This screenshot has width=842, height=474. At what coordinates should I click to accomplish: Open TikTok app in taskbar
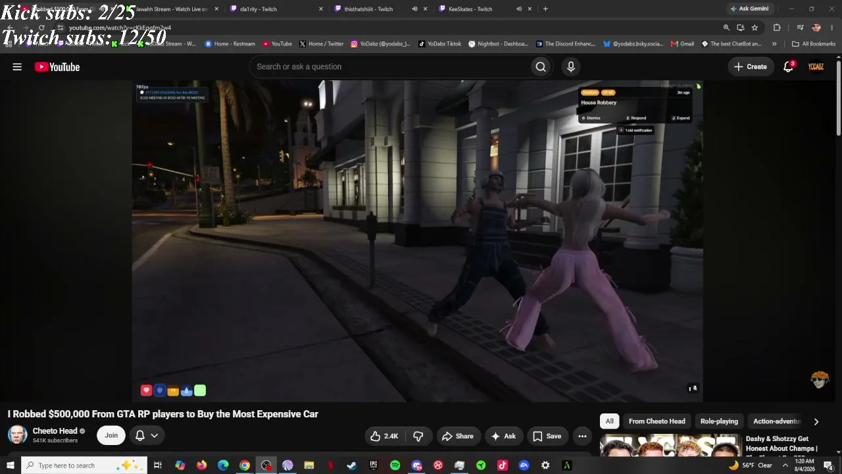tap(503, 465)
